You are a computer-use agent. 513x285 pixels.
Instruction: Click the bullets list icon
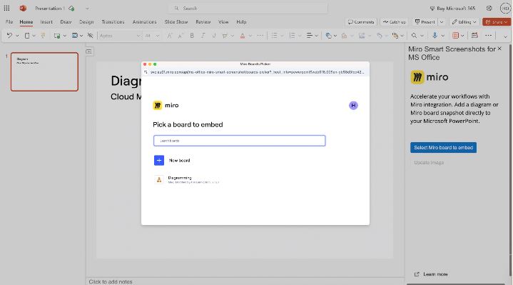coord(275,36)
